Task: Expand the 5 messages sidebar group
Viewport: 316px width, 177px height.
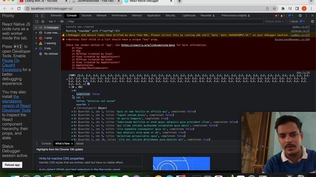Action: (x=36, y=28)
